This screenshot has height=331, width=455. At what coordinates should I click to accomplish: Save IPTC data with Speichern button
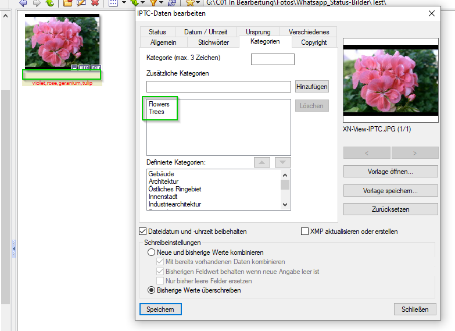(160, 309)
